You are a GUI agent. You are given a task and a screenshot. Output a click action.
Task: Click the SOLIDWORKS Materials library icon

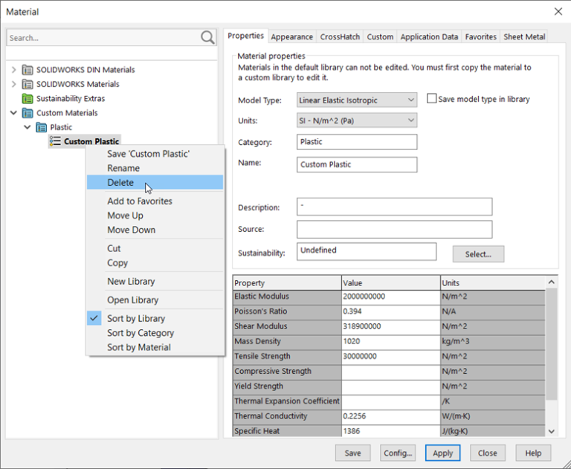pyautogui.click(x=28, y=84)
